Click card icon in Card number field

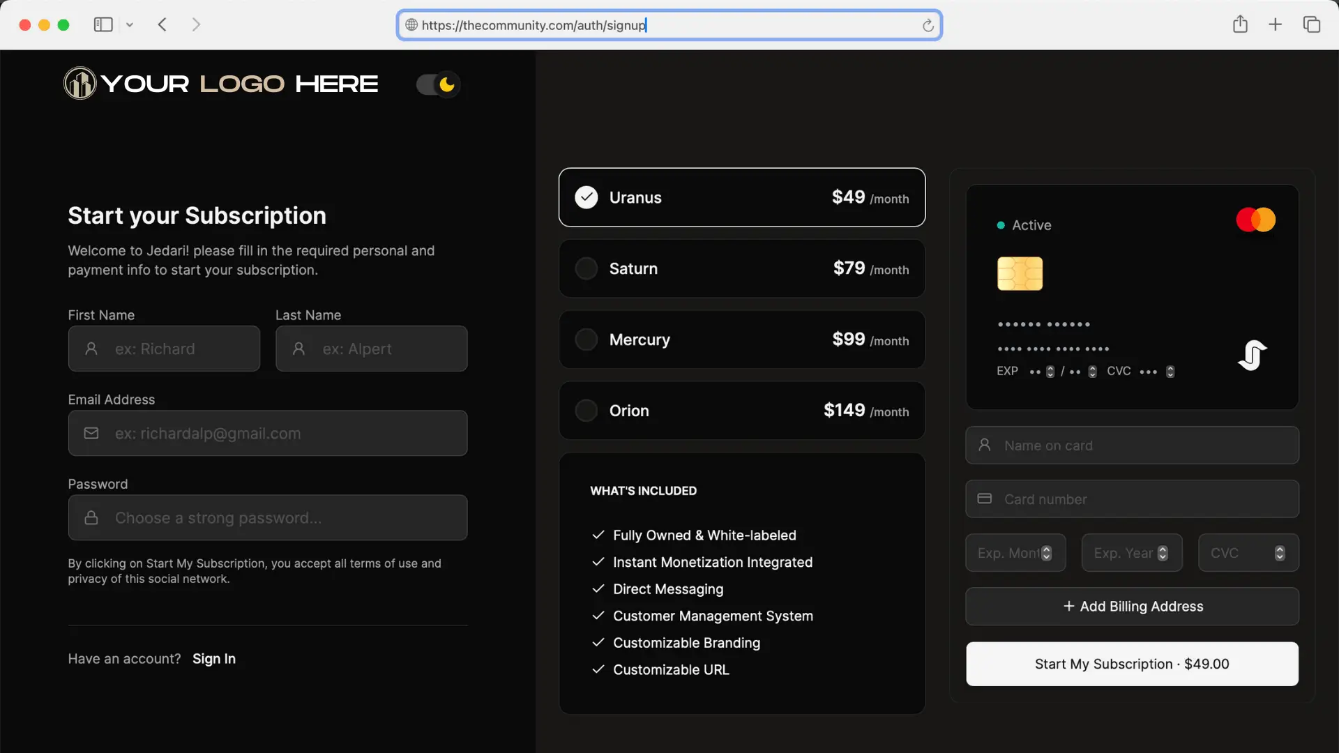985,499
